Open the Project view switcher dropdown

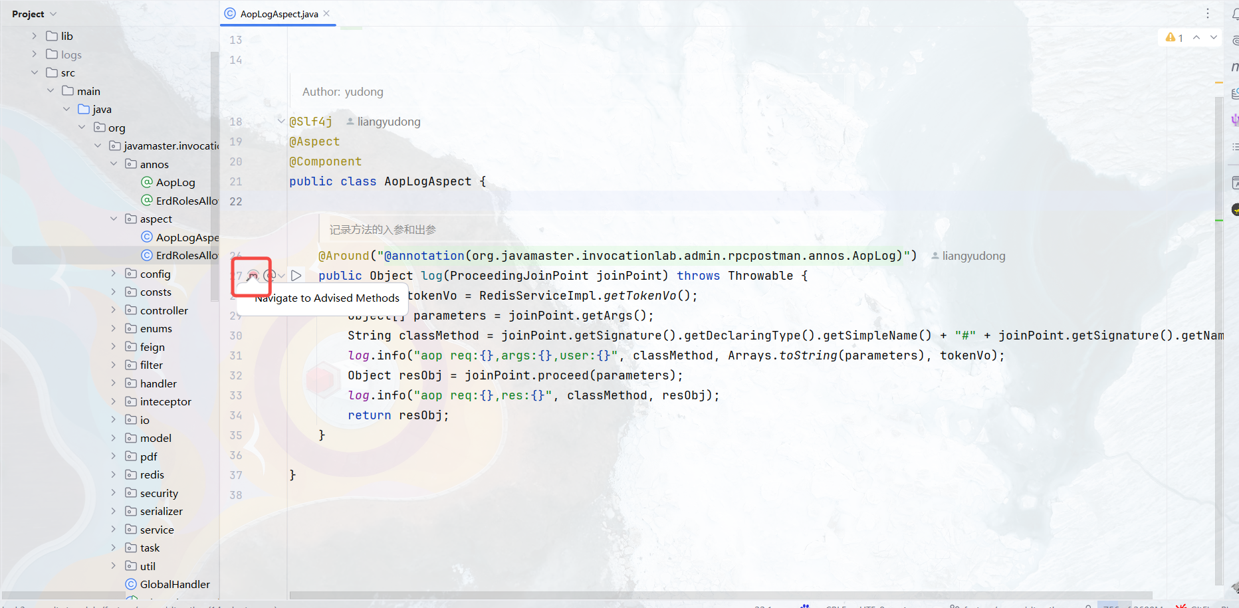point(53,13)
